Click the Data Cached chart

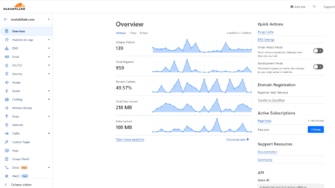pyautogui.click(x=202, y=125)
